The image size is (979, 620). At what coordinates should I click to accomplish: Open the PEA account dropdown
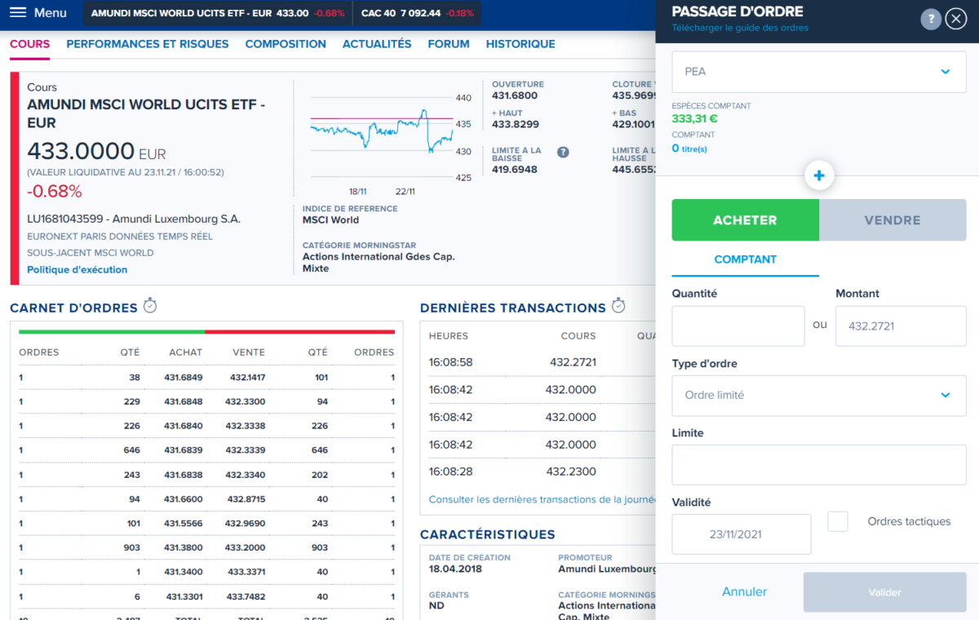[x=819, y=72]
